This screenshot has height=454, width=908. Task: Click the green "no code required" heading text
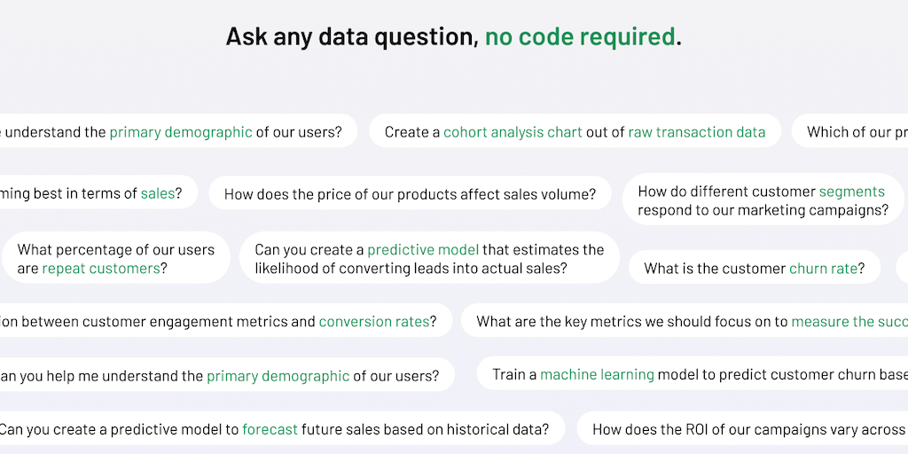[580, 36]
